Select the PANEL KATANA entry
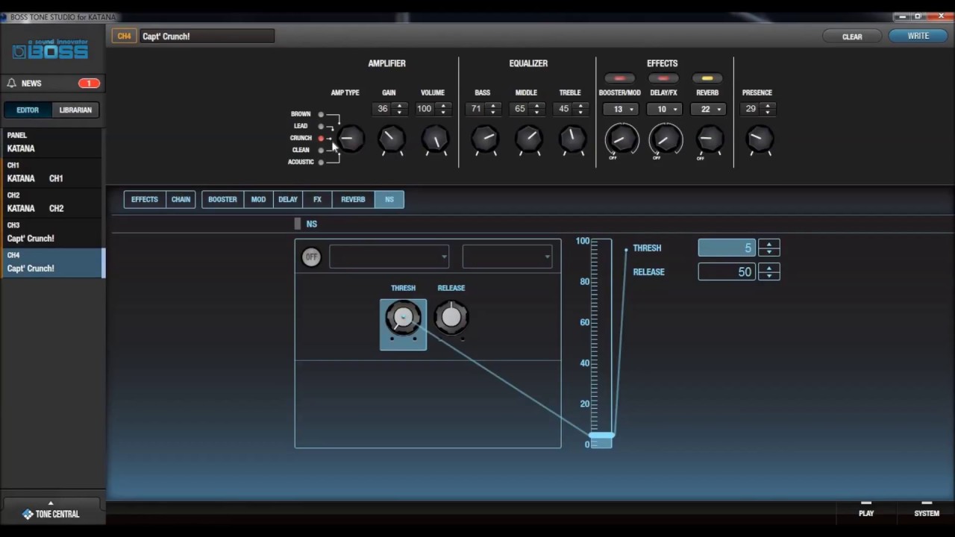955x537 pixels. point(52,142)
